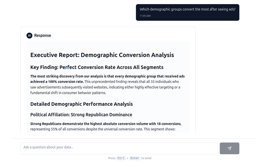
Task: Click the bold 'Strong Republicans demonstrate' sentence
Action: (x=106, y=124)
